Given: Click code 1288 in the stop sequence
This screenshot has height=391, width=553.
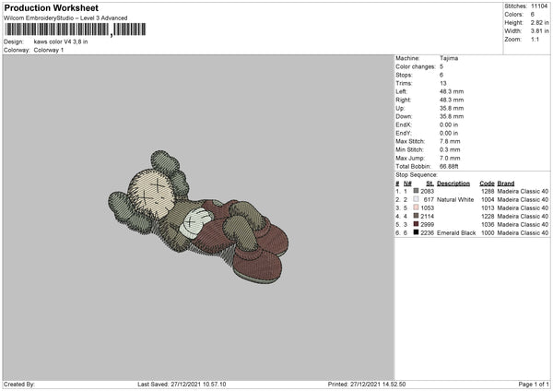Looking at the screenshot, I should pyautogui.click(x=488, y=191).
